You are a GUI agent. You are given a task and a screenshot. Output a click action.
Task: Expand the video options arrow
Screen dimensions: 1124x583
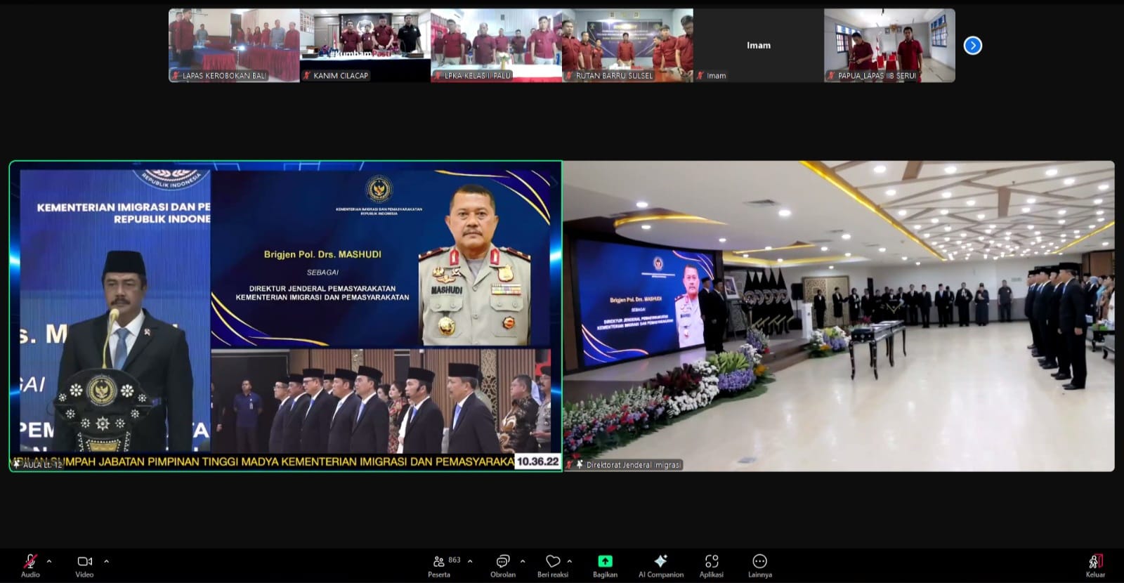pos(106,561)
